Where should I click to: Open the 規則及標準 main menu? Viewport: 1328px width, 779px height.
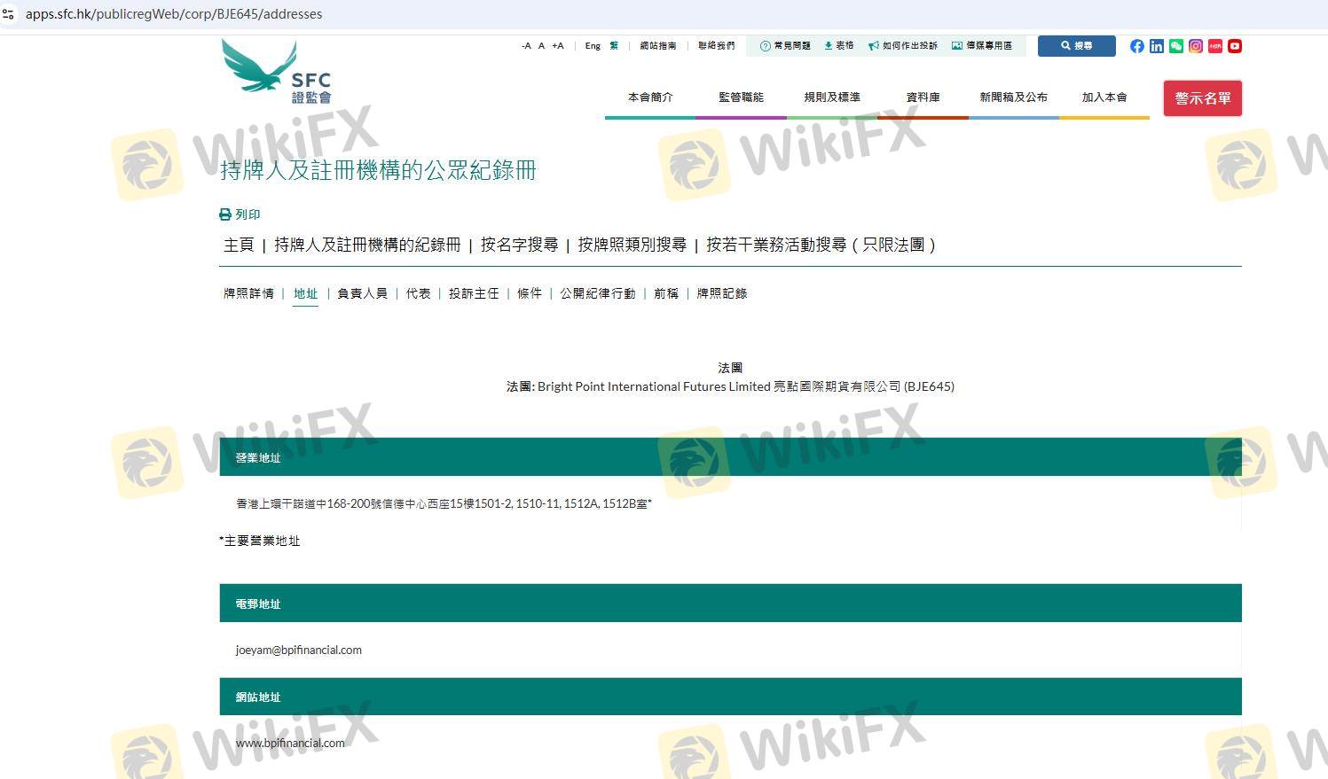coord(832,97)
